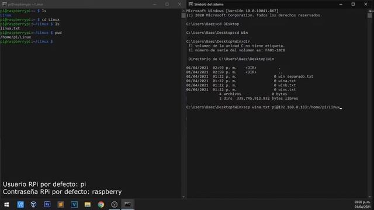This screenshot has height=210, width=374.
Task: Open the VNC Viewer taskbar icon
Action: coord(20,204)
